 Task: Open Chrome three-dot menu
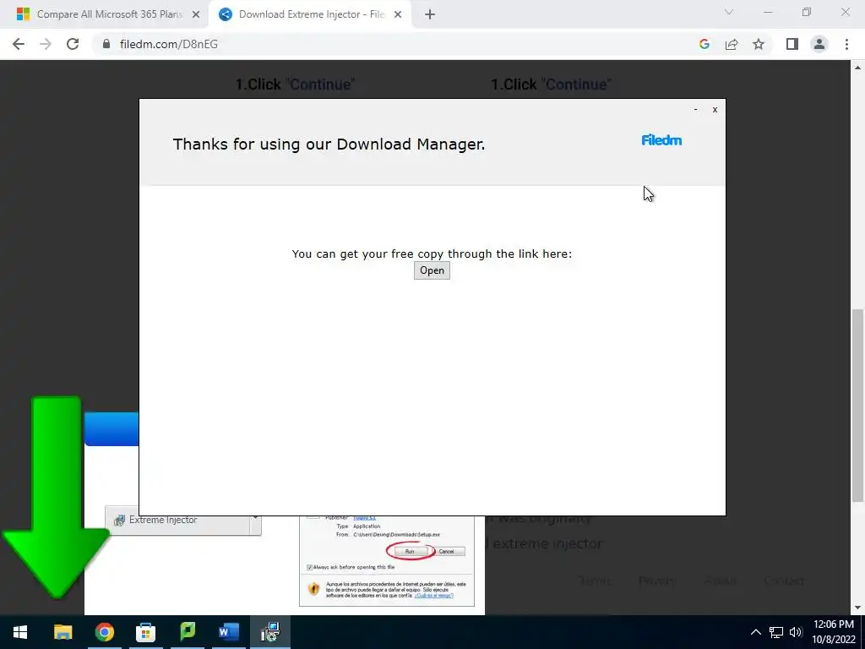pyautogui.click(x=846, y=44)
